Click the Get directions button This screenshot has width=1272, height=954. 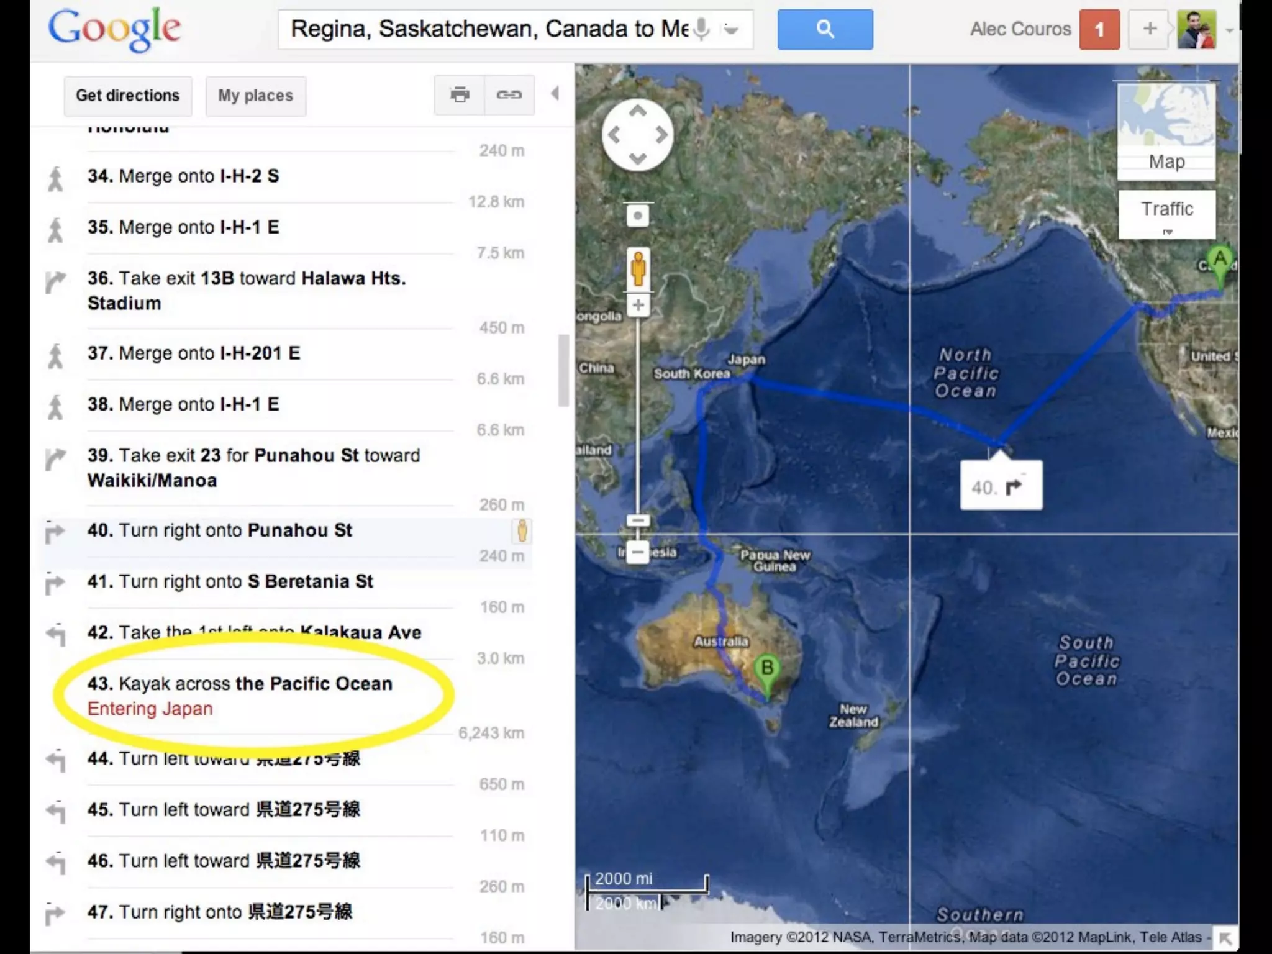(128, 96)
